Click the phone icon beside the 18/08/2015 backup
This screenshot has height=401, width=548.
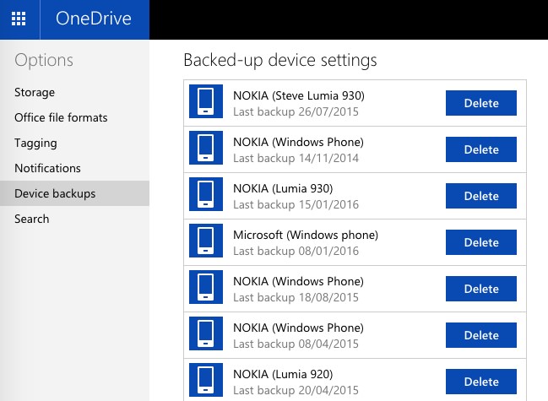[x=206, y=287]
